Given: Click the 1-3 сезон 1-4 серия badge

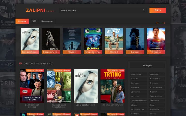Looking at the screenshot, I should [62, 70].
